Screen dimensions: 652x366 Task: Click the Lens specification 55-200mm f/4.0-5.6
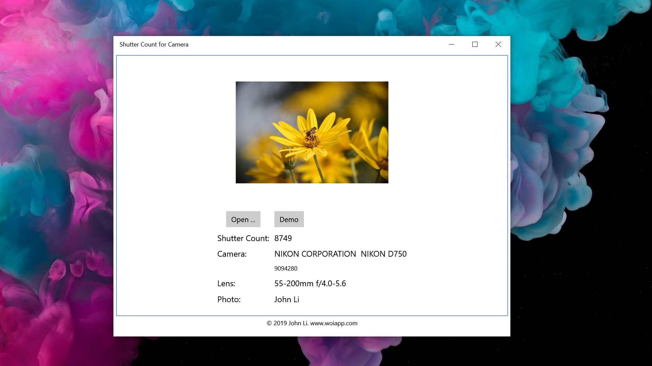point(310,283)
